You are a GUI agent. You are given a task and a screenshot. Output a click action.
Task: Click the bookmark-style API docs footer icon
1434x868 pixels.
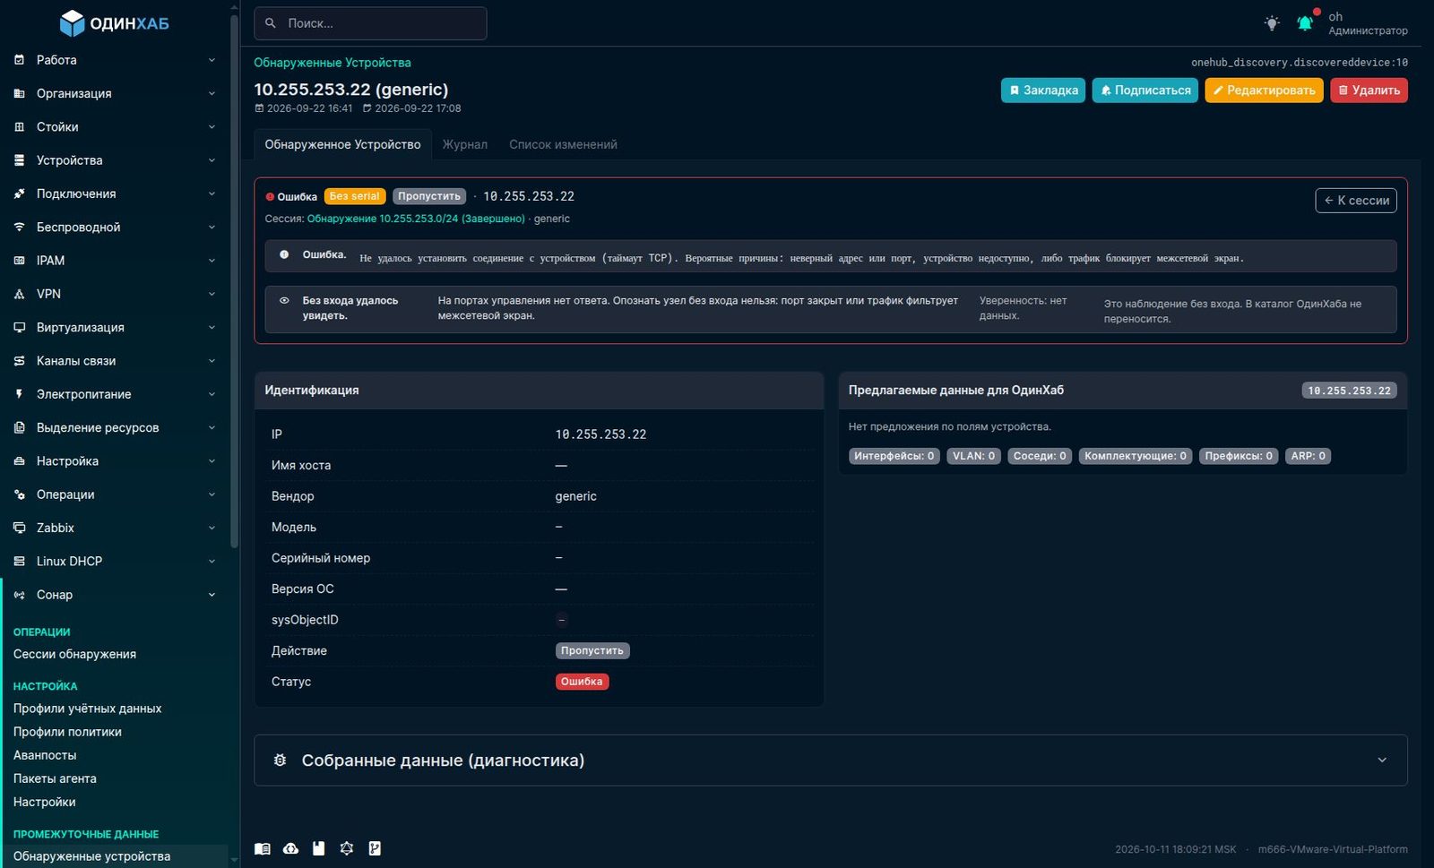[x=318, y=848]
